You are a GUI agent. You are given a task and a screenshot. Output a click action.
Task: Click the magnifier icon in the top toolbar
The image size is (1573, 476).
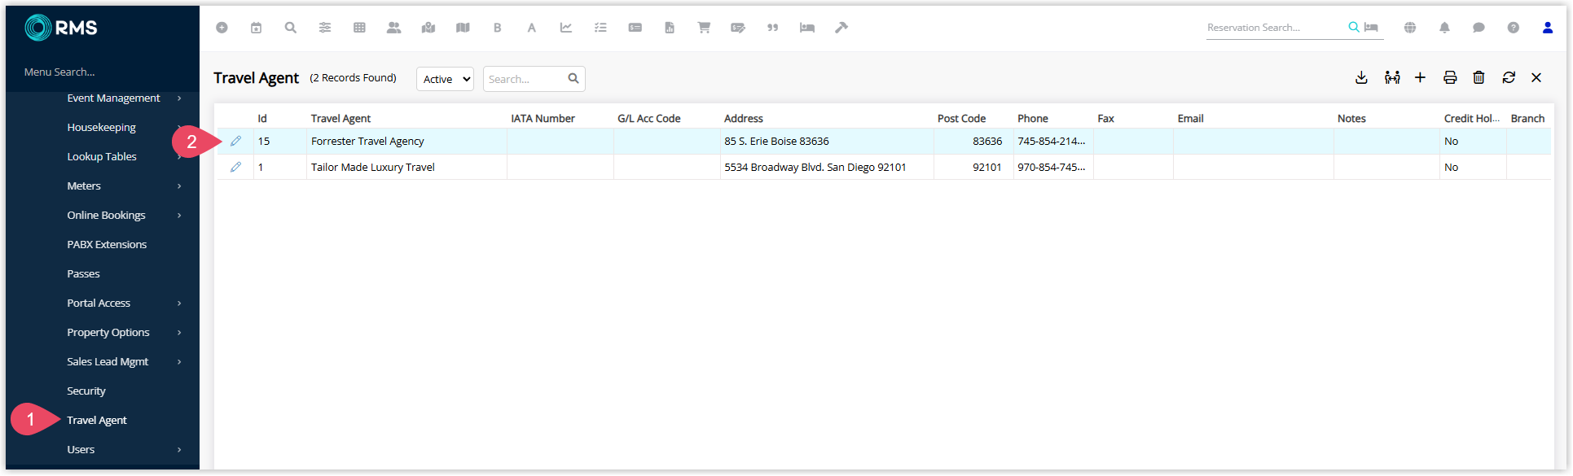click(x=290, y=28)
